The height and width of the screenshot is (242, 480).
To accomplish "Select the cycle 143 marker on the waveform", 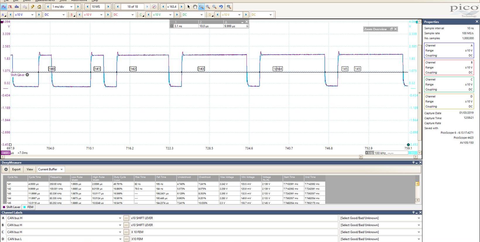I will click(201, 69).
